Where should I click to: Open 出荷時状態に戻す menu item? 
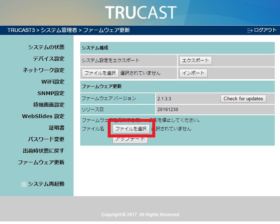pyautogui.click(x=43, y=151)
